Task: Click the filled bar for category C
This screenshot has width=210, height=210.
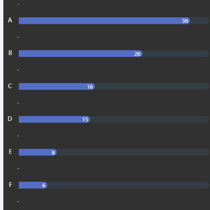Action: [x=57, y=87]
